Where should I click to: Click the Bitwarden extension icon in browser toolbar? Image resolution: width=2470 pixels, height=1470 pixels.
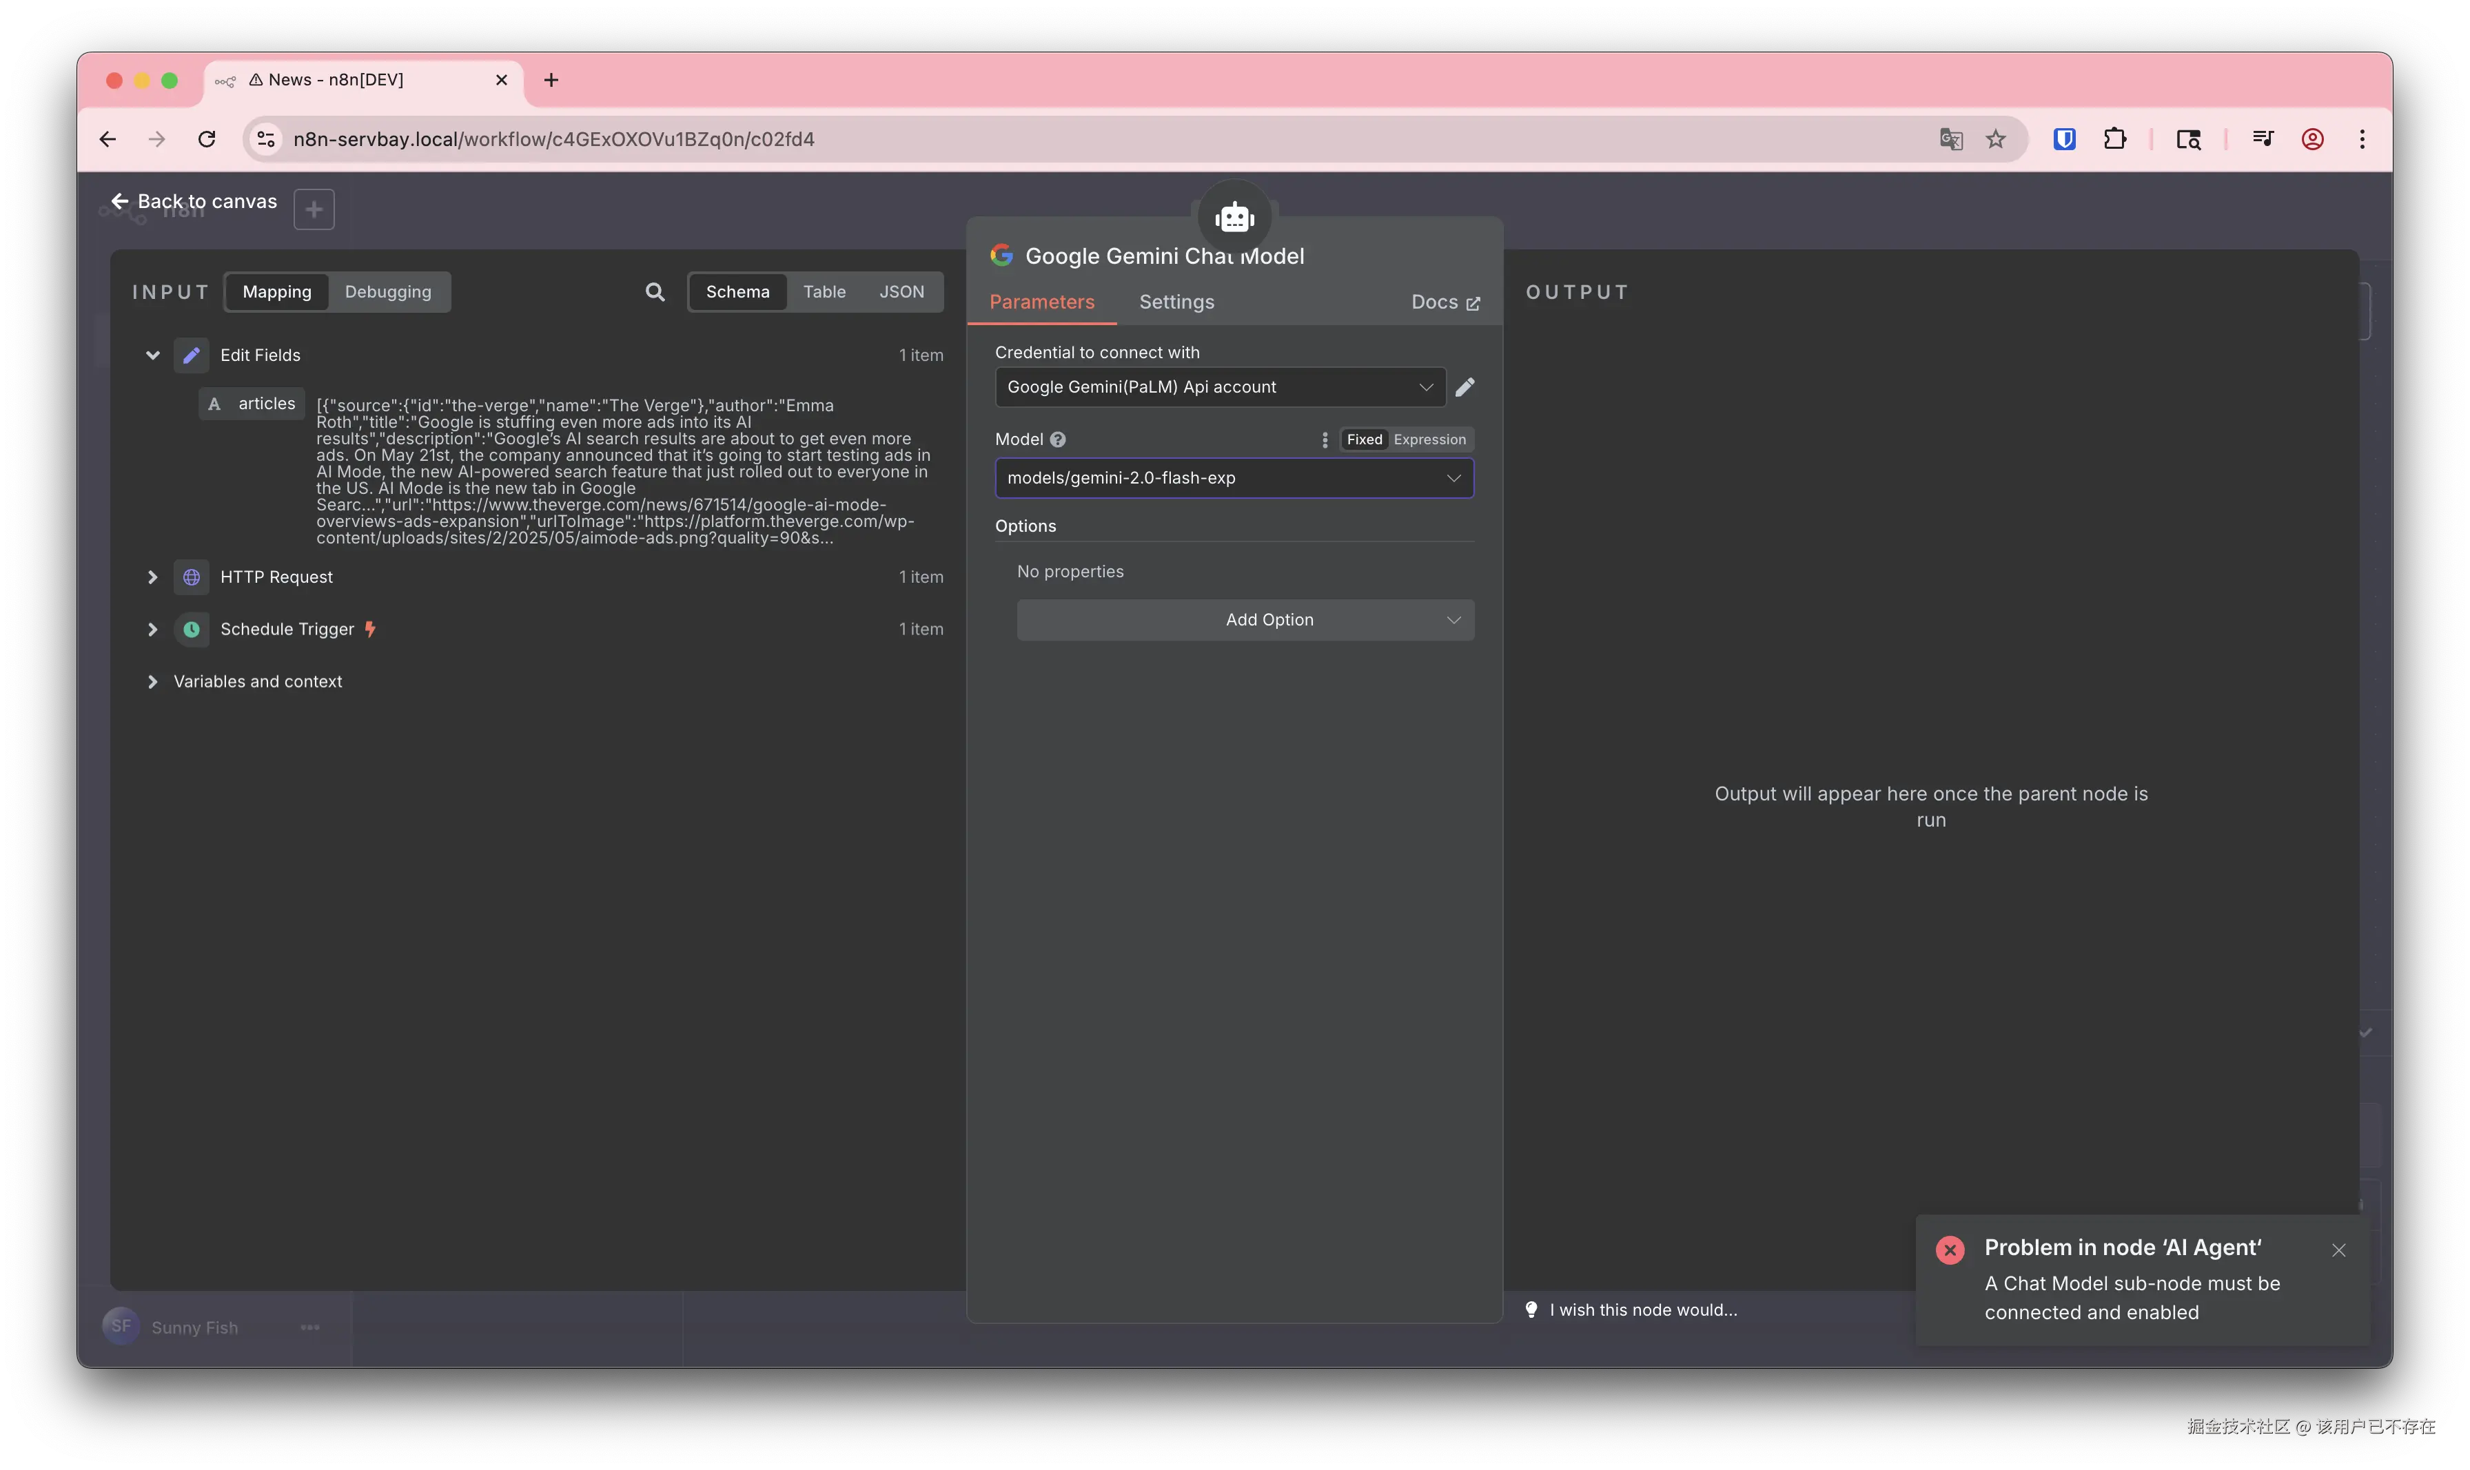click(2064, 138)
